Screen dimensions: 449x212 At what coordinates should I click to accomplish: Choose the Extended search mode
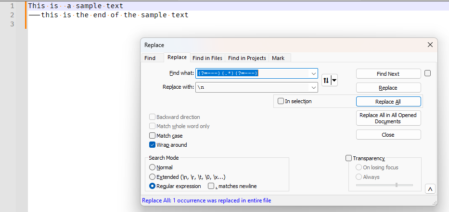pos(153,177)
